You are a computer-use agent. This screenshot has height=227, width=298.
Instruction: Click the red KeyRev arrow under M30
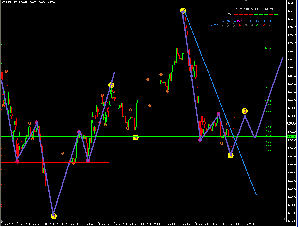[240, 25]
